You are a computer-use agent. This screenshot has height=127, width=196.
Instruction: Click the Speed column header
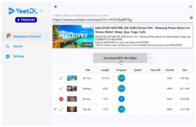pyautogui.click(x=138, y=70)
